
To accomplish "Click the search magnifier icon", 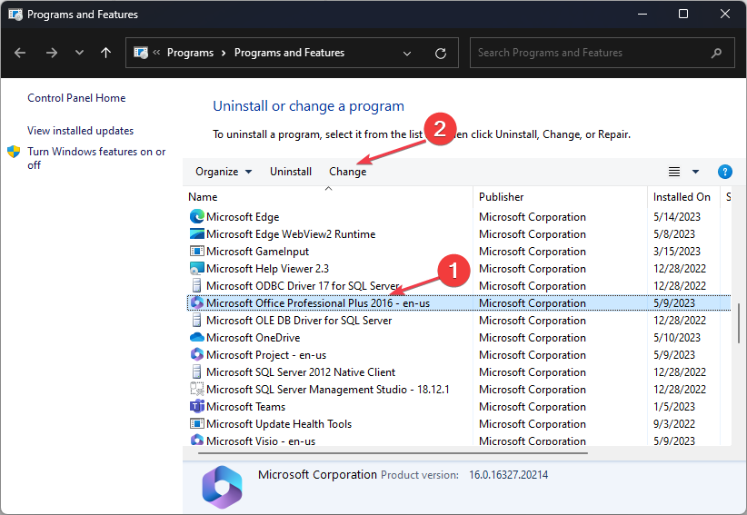I will (x=716, y=53).
